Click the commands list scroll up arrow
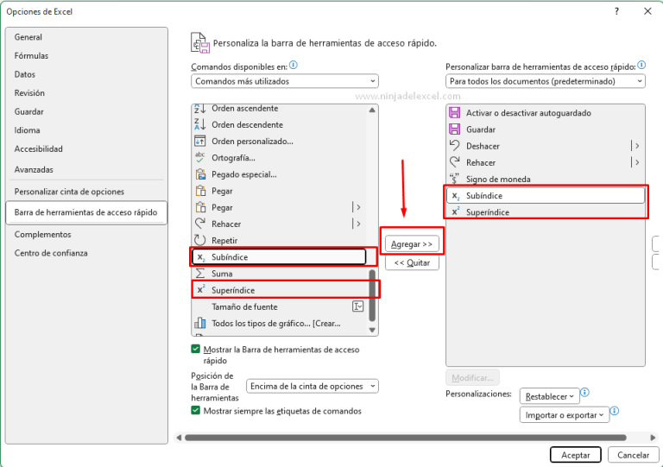 [x=372, y=110]
